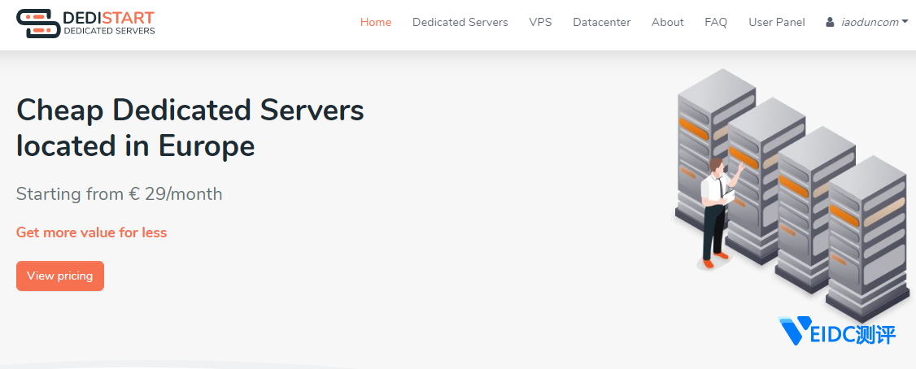Click the DEDISTART Dedicated Servers brand text

[x=108, y=24]
